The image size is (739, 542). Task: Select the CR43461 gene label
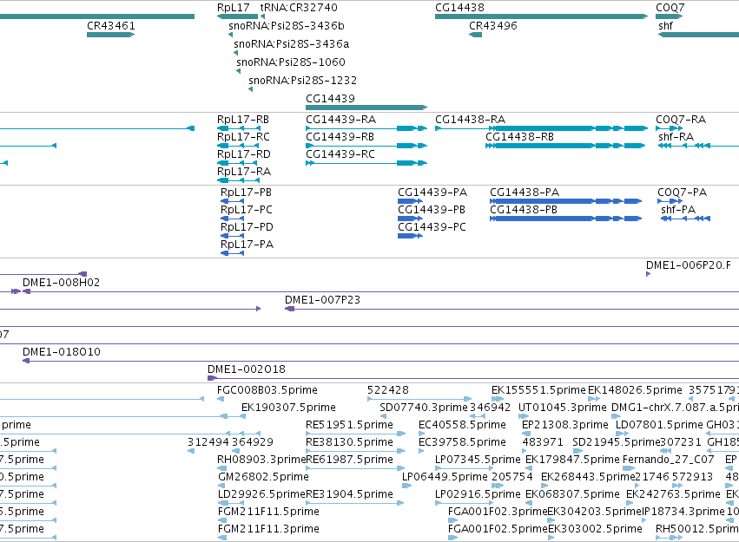[111, 26]
